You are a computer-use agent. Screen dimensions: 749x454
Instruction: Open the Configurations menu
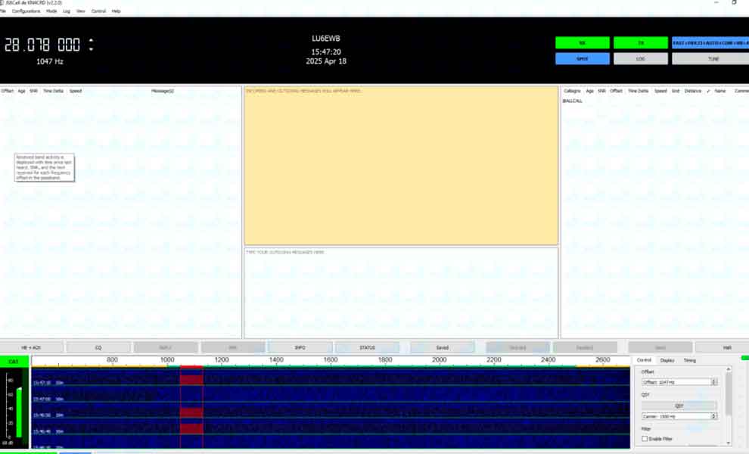tap(26, 11)
